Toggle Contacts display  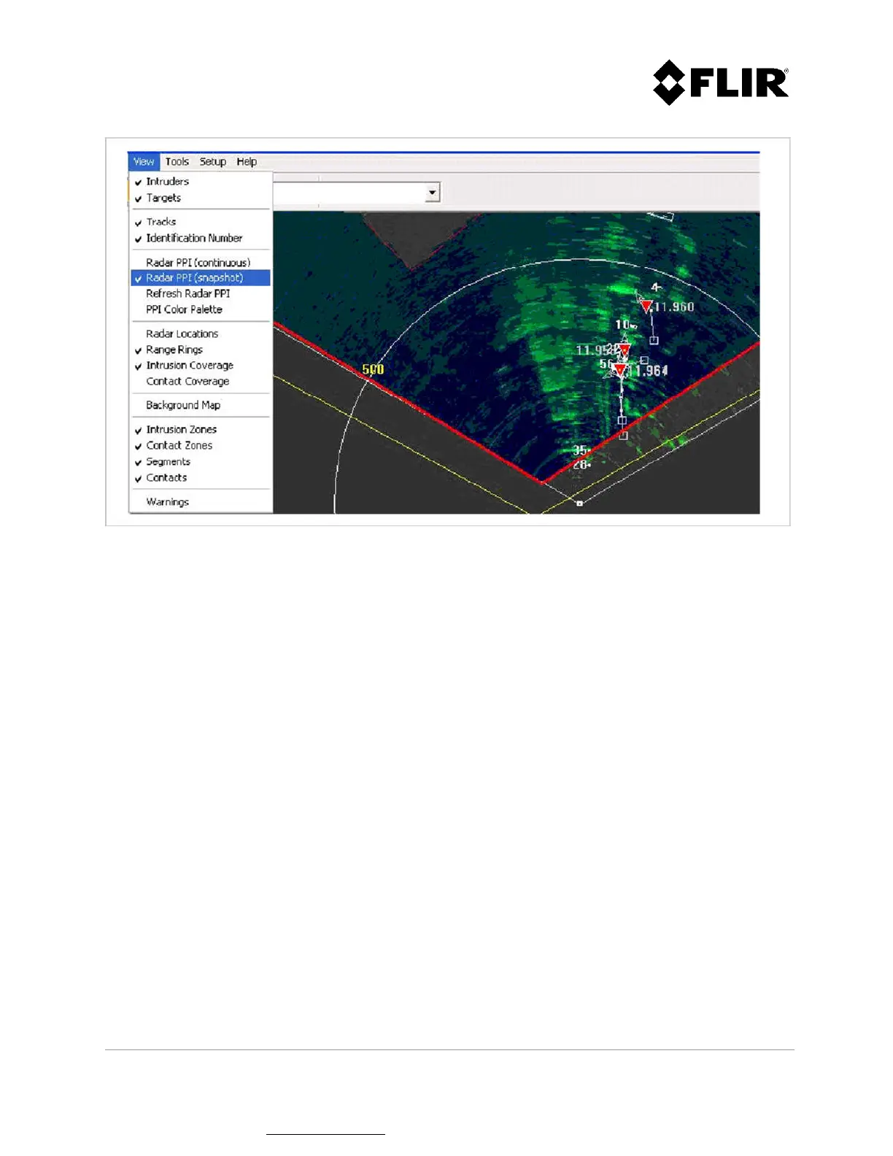tap(201, 477)
